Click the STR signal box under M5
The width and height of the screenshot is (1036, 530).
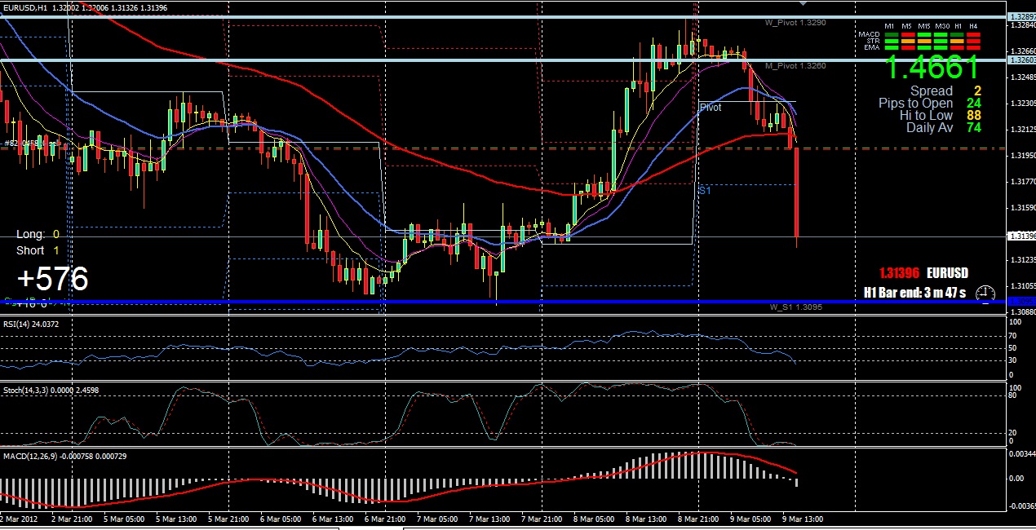point(908,41)
